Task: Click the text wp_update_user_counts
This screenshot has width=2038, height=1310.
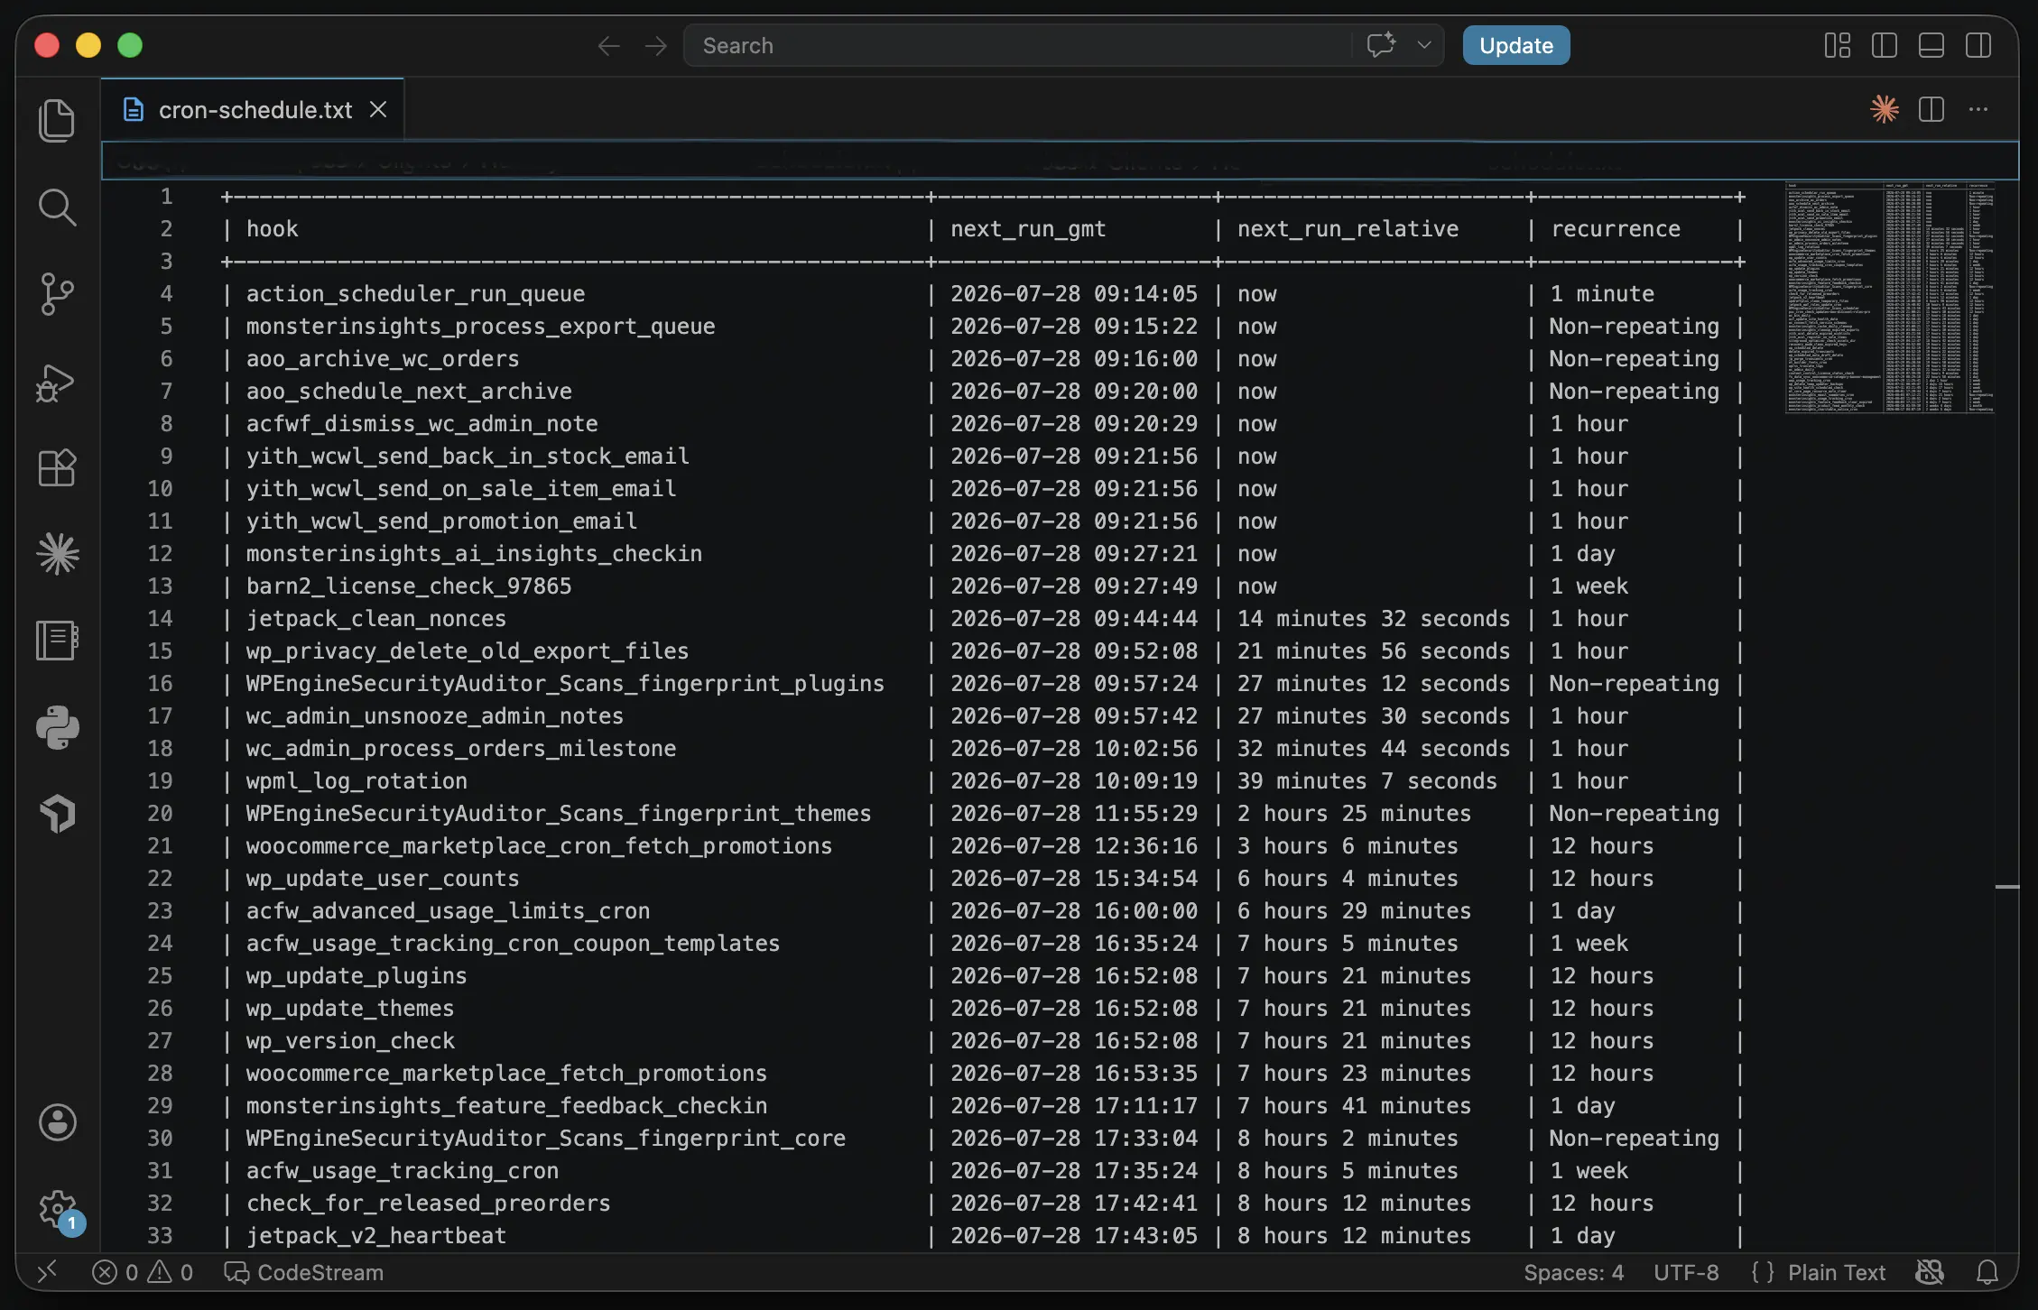Action: [383, 879]
